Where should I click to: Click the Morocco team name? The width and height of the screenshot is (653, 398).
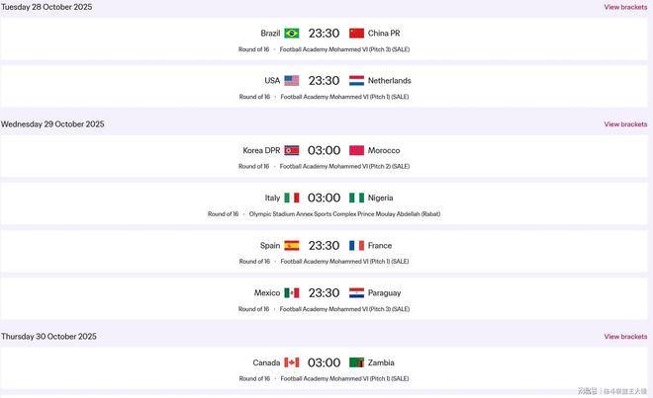tap(384, 150)
